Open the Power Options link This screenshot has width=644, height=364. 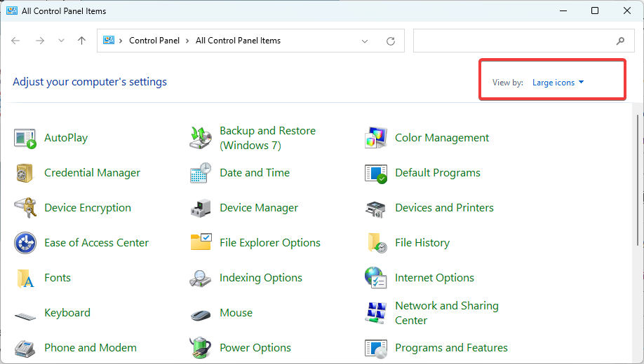[x=255, y=348]
